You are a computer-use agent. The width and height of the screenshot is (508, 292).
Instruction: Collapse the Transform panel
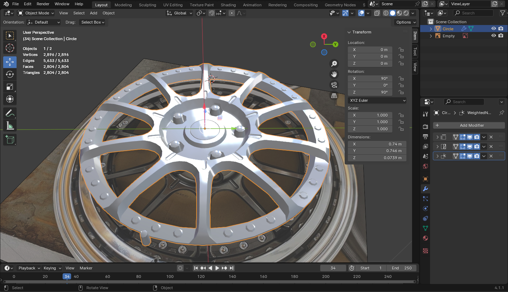[x=349, y=32]
